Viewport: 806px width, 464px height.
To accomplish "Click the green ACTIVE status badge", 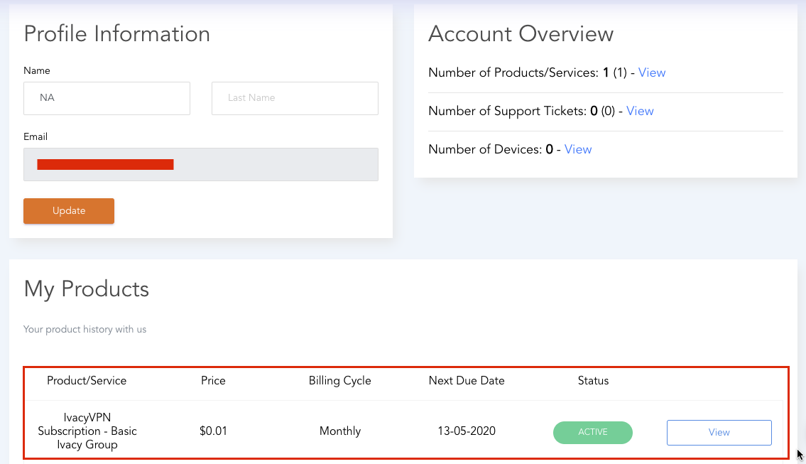I will click(592, 432).
